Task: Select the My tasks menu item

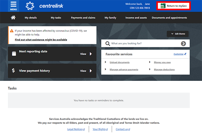Action: (56, 18)
